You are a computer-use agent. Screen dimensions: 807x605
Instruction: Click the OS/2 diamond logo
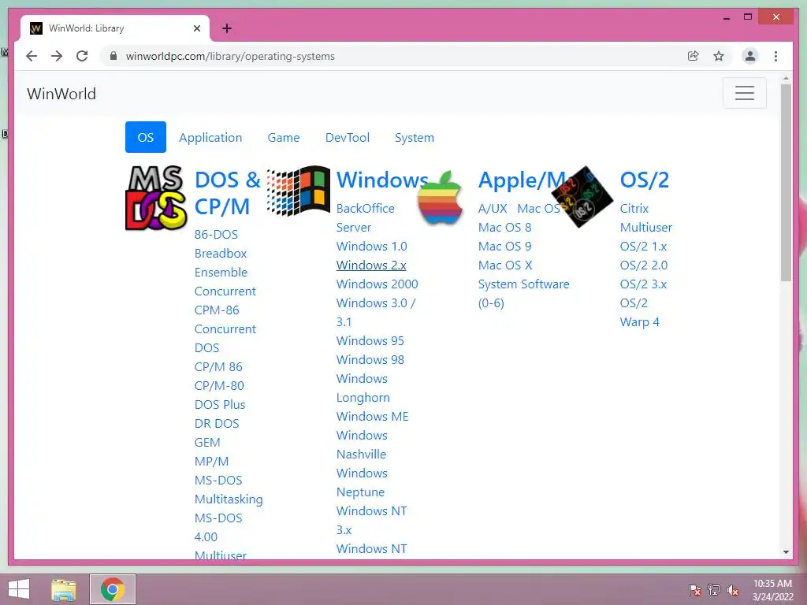click(582, 196)
